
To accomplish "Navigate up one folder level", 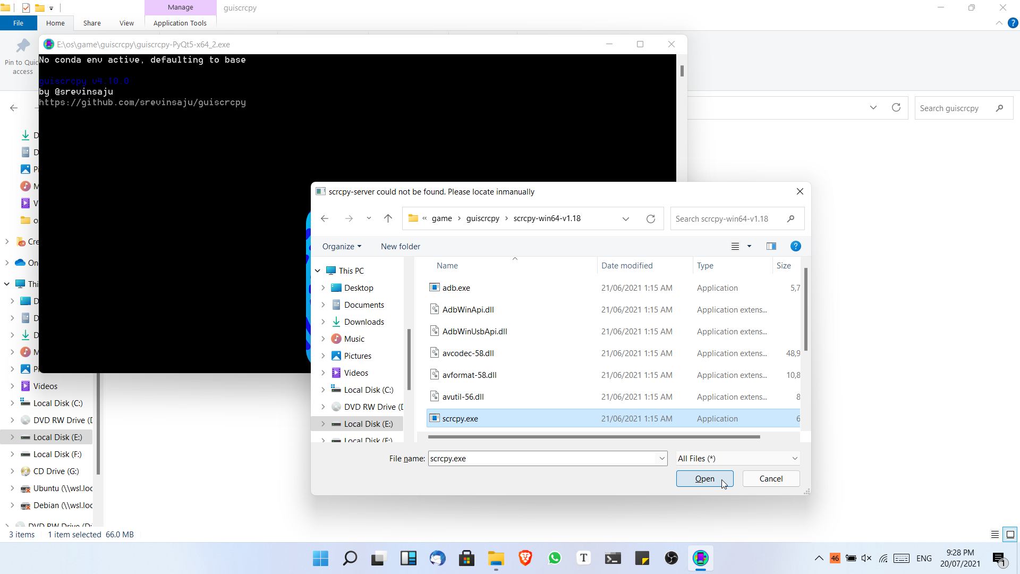I will click(x=388, y=218).
